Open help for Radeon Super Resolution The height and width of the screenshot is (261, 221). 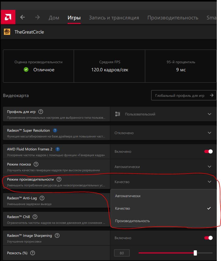[55, 131]
